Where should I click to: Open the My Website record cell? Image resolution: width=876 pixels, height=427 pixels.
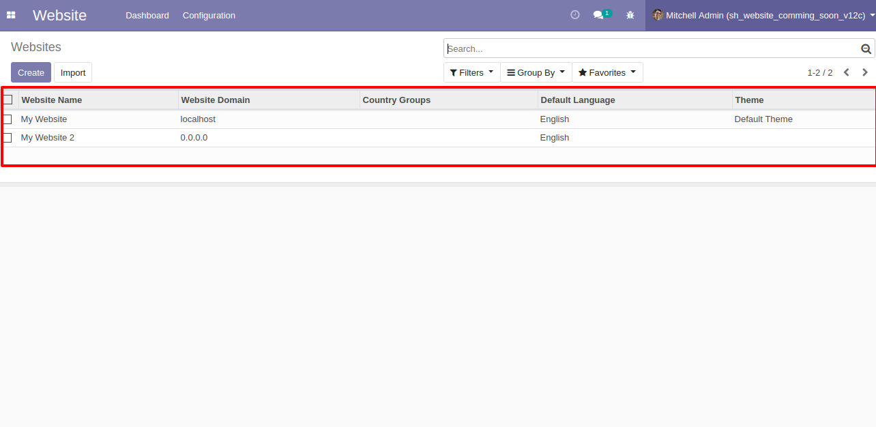[x=98, y=119]
